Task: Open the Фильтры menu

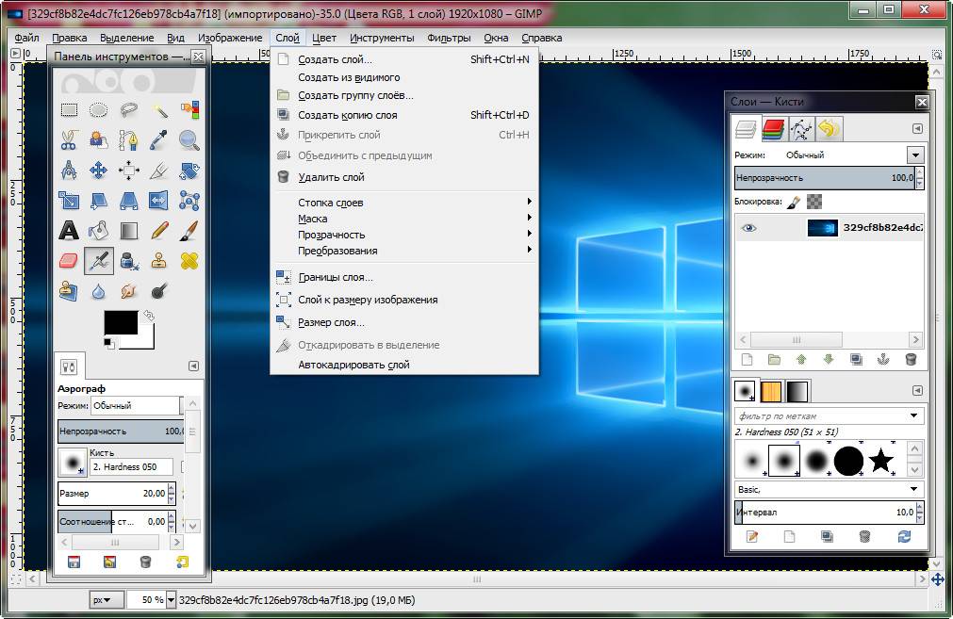Action: tap(449, 38)
